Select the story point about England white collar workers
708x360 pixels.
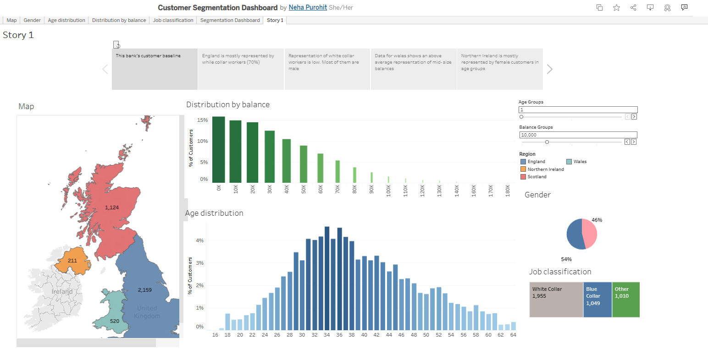pos(241,69)
